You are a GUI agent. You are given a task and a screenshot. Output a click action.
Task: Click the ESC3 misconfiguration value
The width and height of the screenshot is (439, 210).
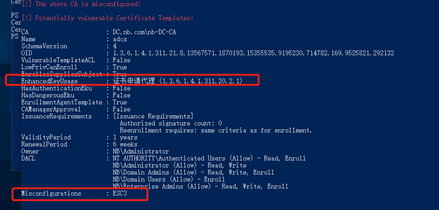(120, 193)
